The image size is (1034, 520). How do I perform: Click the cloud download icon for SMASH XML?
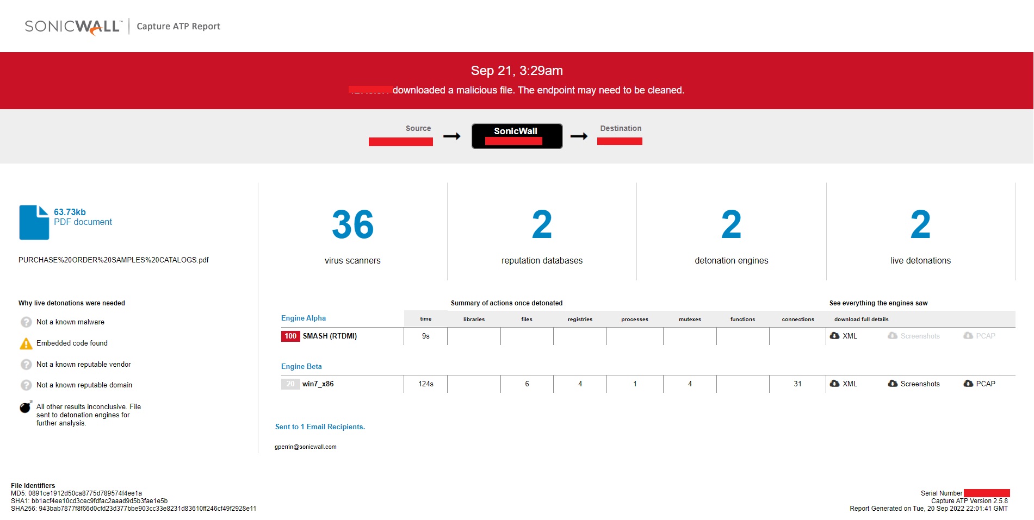pyautogui.click(x=834, y=336)
